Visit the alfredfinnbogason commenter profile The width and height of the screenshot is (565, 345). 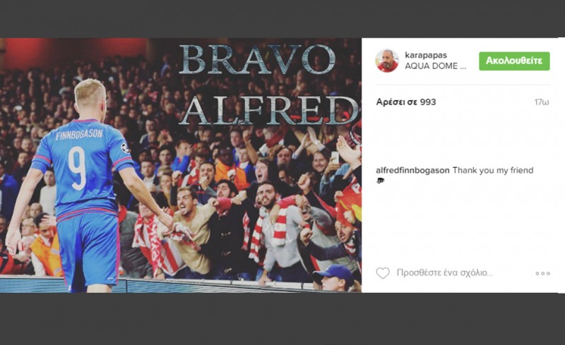pos(412,170)
